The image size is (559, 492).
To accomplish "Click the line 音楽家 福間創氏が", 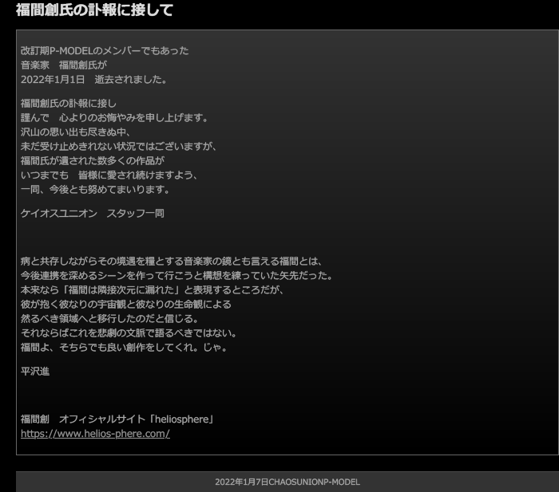I will click(x=64, y=65).
